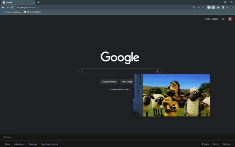Go back to the previous page

(3, 7)
